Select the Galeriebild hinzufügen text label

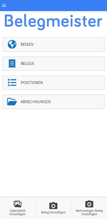18,212
